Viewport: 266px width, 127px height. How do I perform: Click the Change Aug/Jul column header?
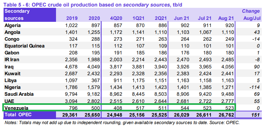tap(251, 15)
